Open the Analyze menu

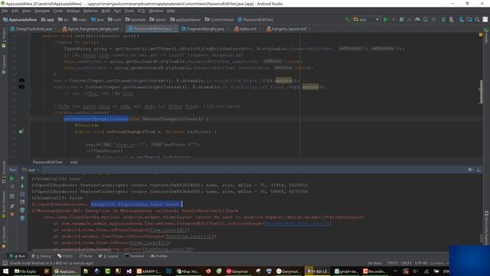(73, 11)
